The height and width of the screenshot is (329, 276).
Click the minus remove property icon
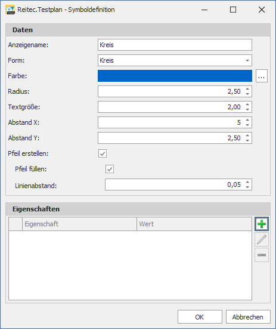(262, 255)
